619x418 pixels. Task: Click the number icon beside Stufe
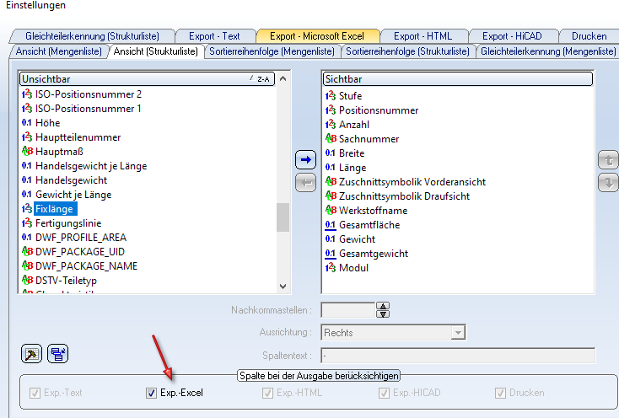click(x=331, y=96)
